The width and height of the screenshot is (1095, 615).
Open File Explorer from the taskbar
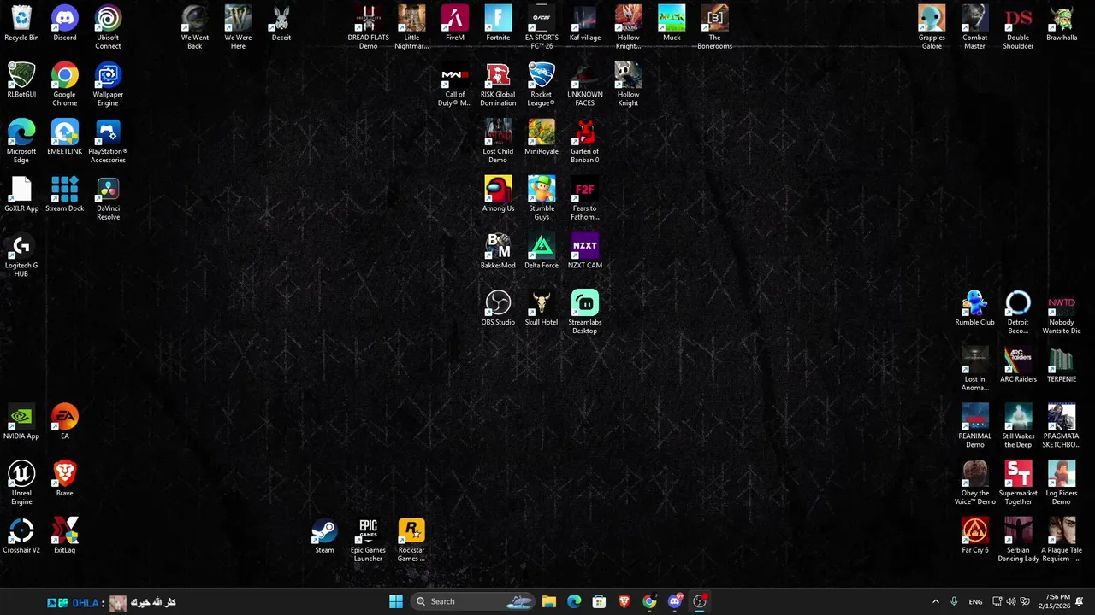pyautogui.click(x=549, y=601)
